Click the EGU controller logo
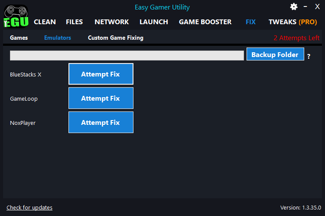Image resolution: width=325 pixels, height=216 pixels. coord(16,16)
